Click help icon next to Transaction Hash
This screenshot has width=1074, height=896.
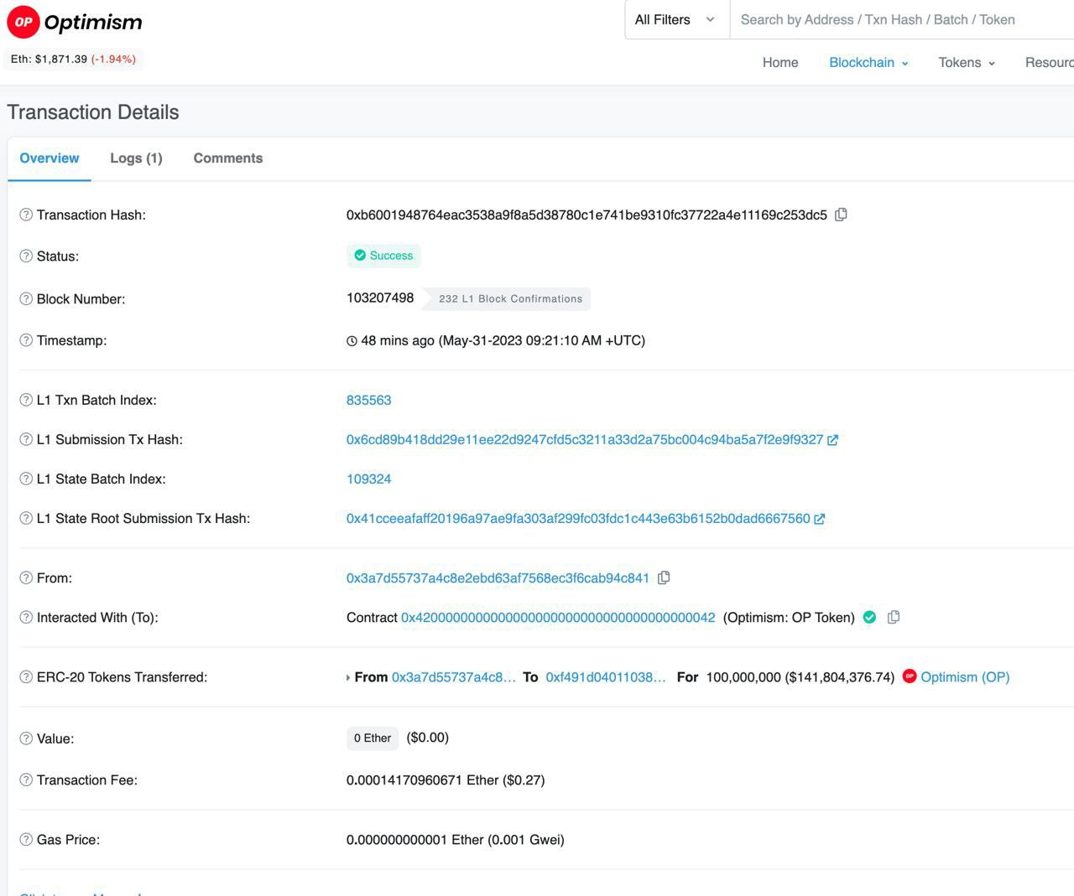point(26,215)
